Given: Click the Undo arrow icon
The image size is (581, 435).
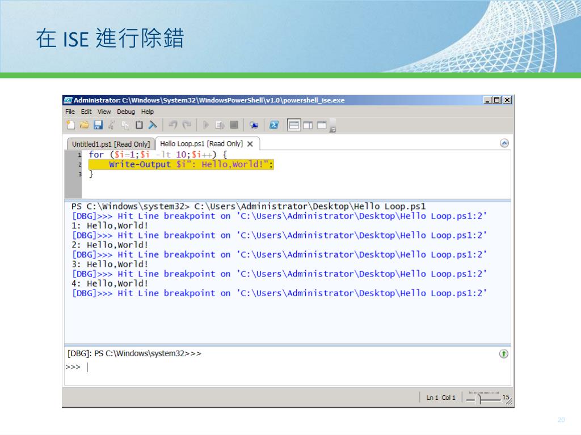Looking at the screenshot, I should [x=172, y=125].
